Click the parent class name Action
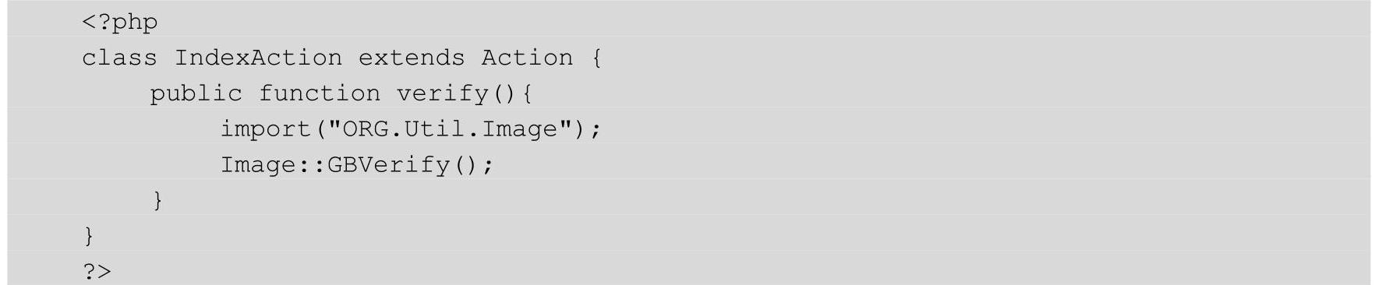This screenshot has height=285, width=1375. click(x=527, y=58)
